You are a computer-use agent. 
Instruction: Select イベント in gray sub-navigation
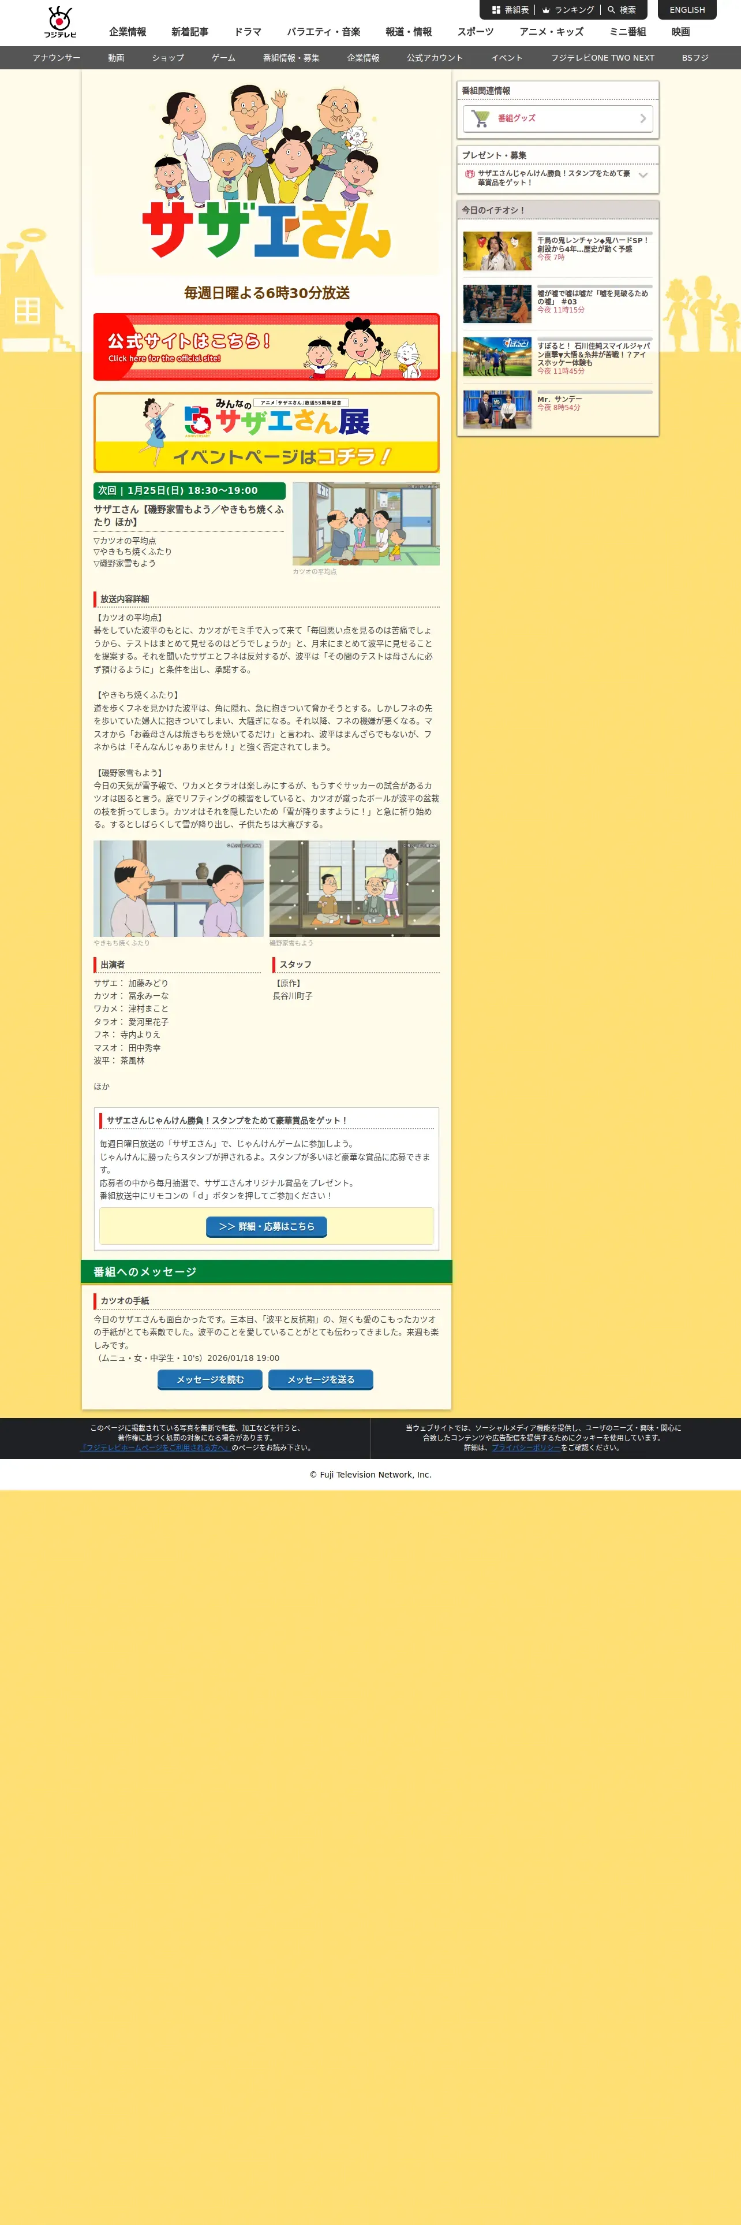[506, 58]
